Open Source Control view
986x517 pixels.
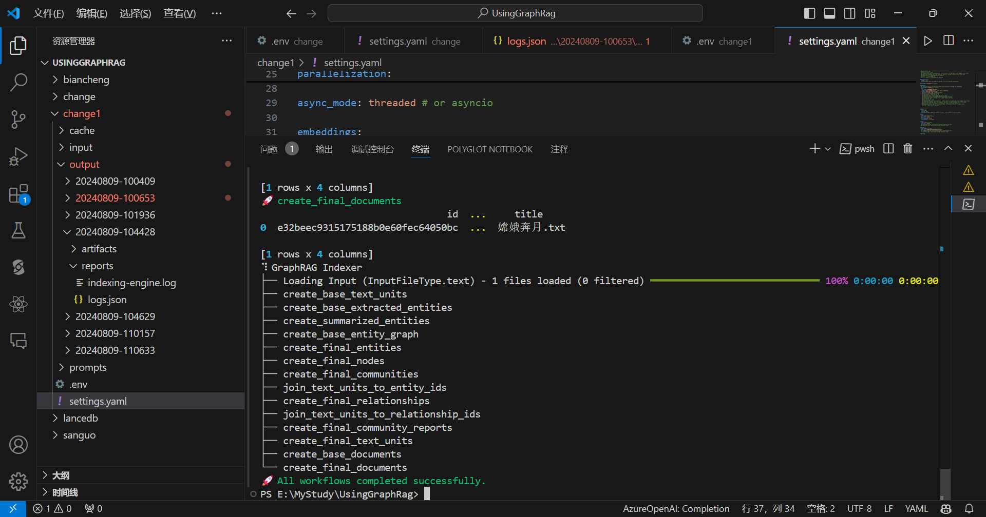click(x=18, y=120)
